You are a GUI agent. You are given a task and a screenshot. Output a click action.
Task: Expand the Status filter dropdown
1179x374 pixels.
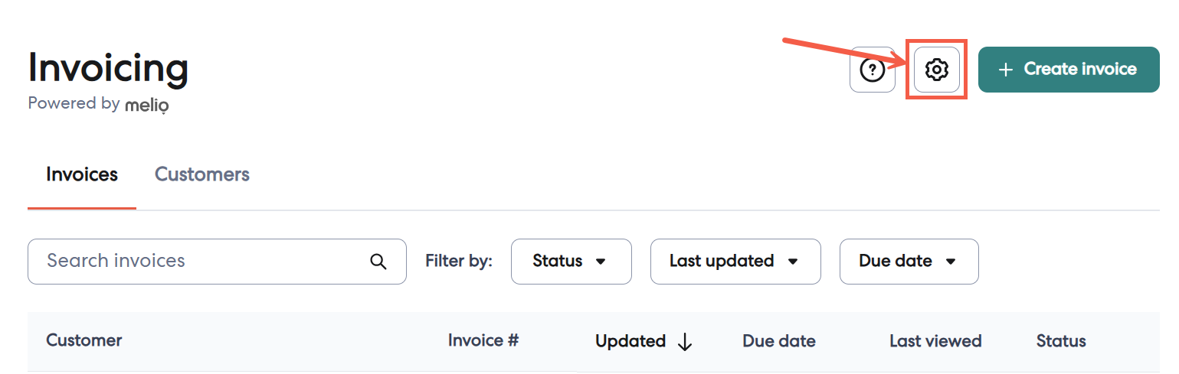pos(571,262)
